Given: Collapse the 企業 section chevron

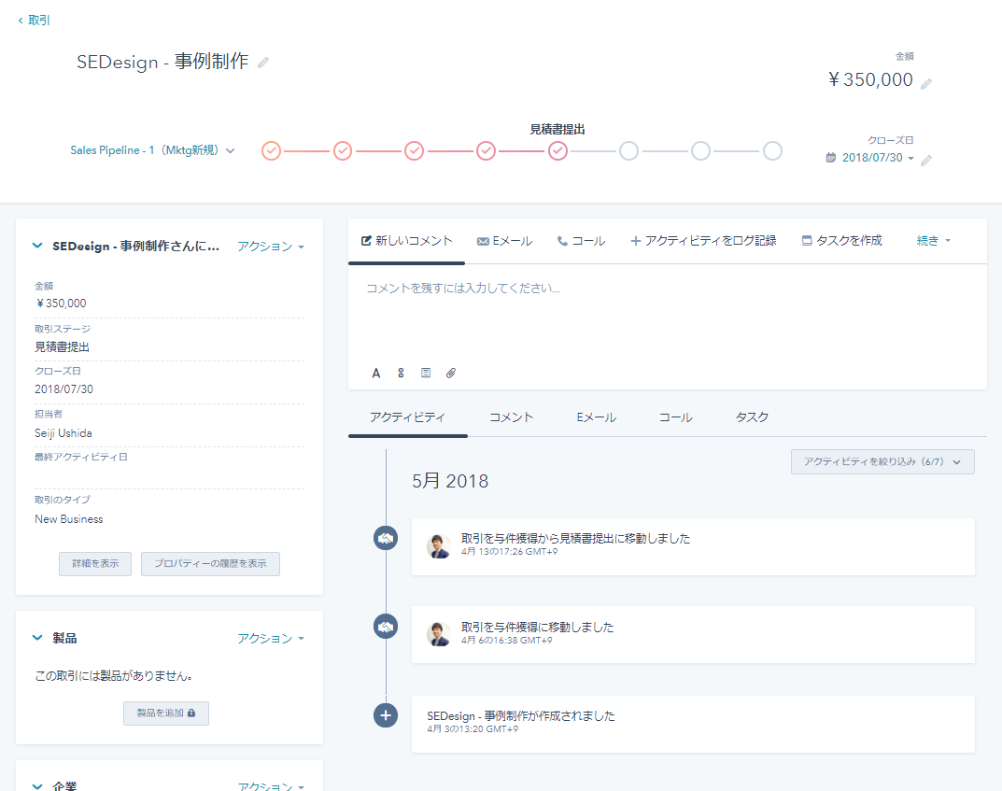Looking at the screenshot, I should click(37, 786).
